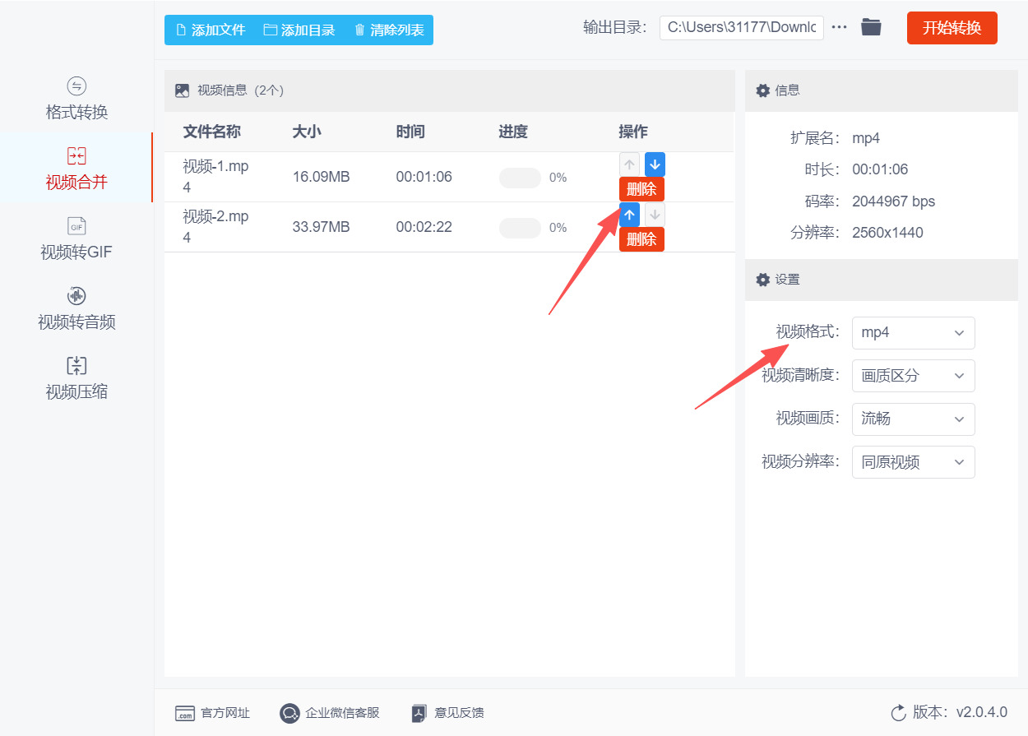This screenshot has width=1028, height=736.
Task: Click 添加文件 in the toolbar
Action: coord(211,30)
